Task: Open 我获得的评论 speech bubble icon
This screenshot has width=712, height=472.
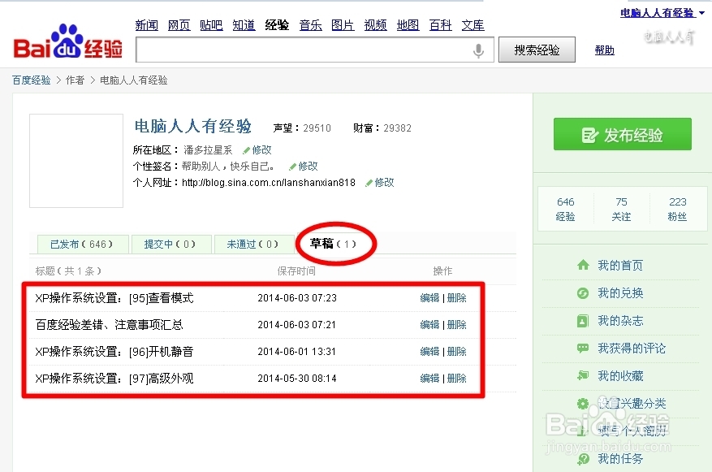Action: (581, 348)
